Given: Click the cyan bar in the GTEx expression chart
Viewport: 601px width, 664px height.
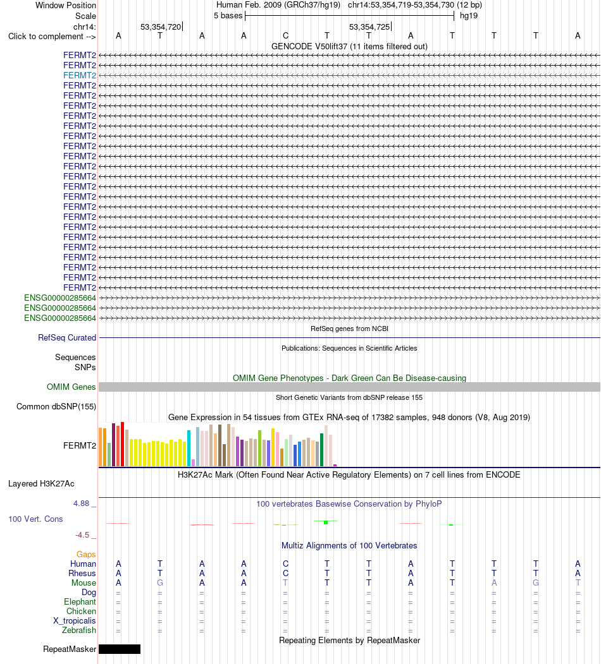Looking at the screenshot, I should pos(189,448).
